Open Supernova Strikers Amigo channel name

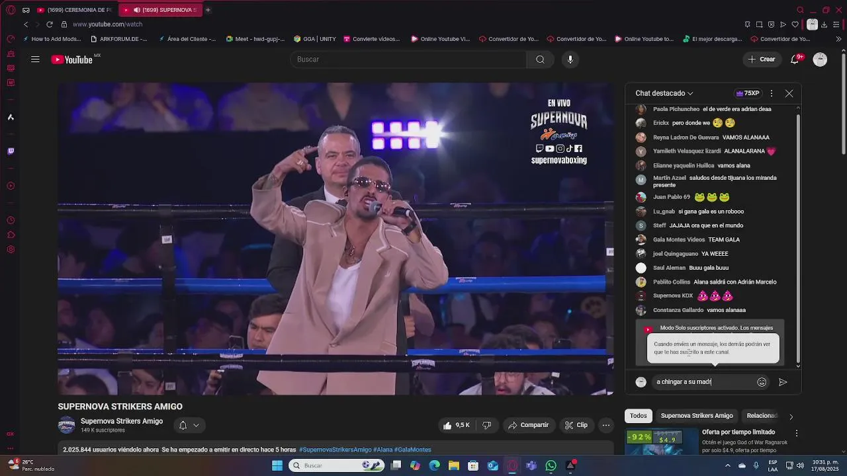coord(122,421)
